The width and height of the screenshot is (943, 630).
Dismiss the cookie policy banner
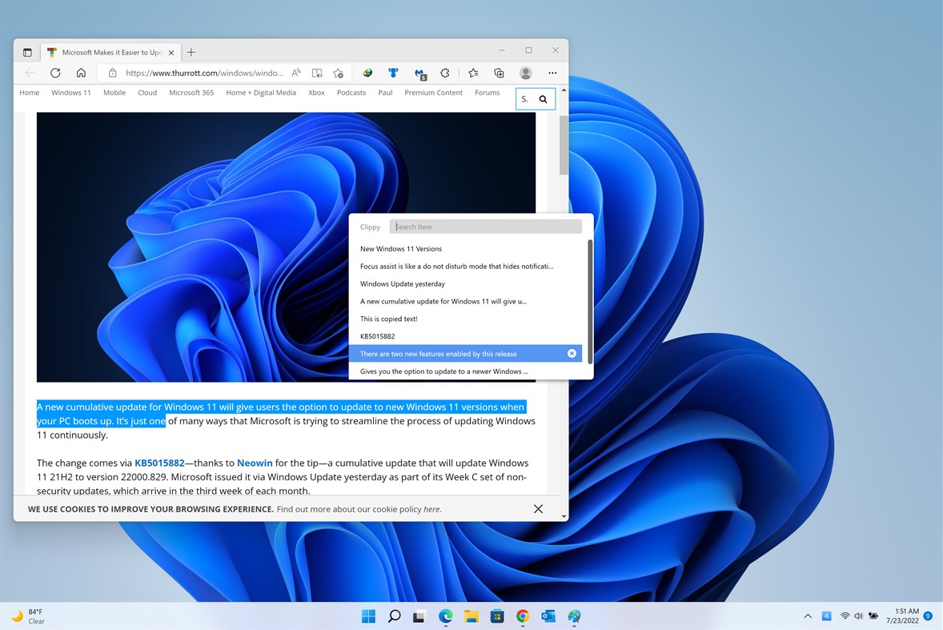(x=538, y=508)
